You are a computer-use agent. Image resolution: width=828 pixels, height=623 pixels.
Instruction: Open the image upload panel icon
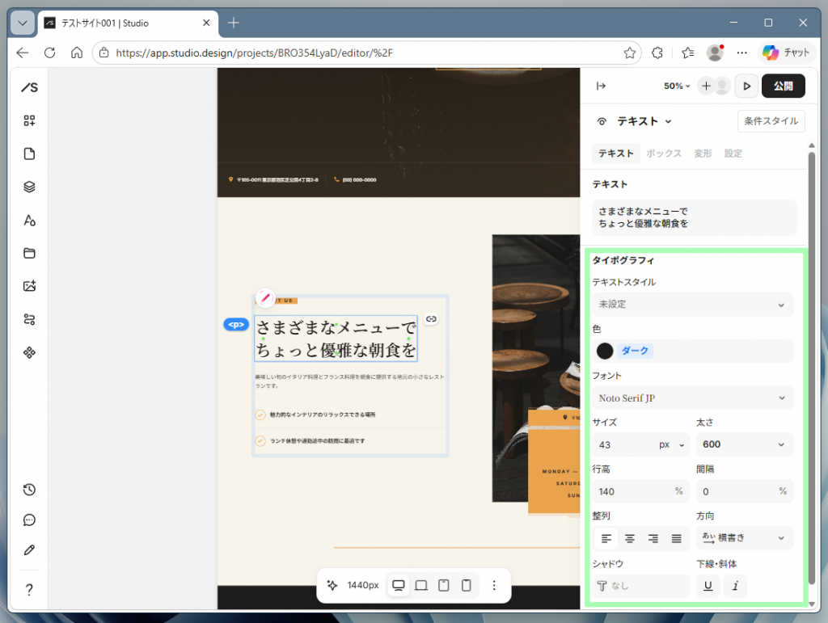coord(30,286)
